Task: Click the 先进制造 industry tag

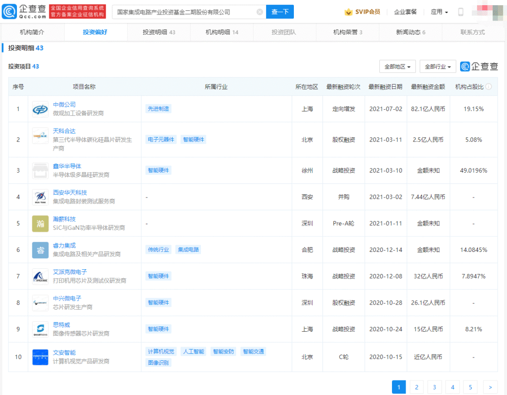Action: (x=159, y=109)
